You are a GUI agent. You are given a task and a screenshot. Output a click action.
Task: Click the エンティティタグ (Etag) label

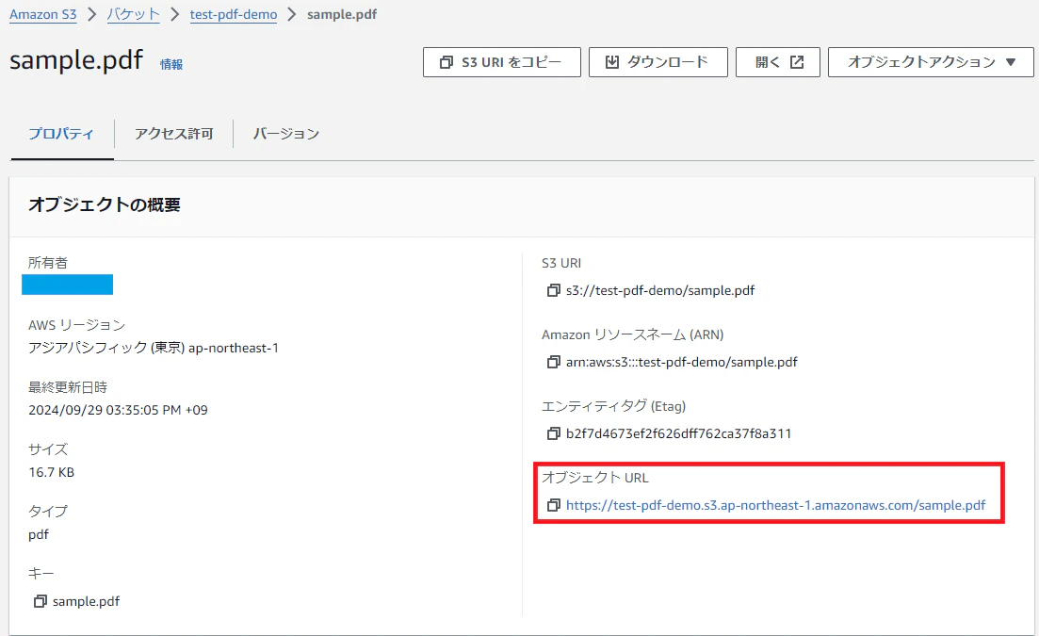(x=613, y=406)
